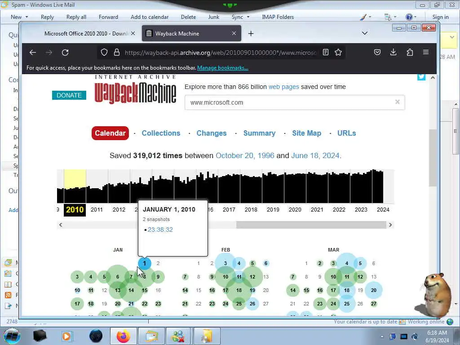The height and width of the screenshot is (345, 460).
Task: Open Windows Media Player taskbar icon
Action: 66,336
